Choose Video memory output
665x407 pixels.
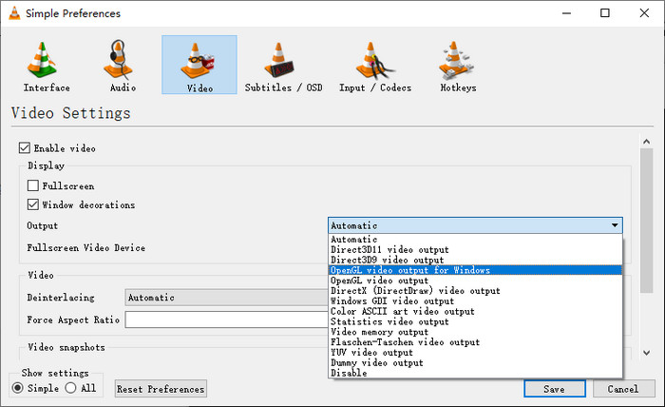475,332
